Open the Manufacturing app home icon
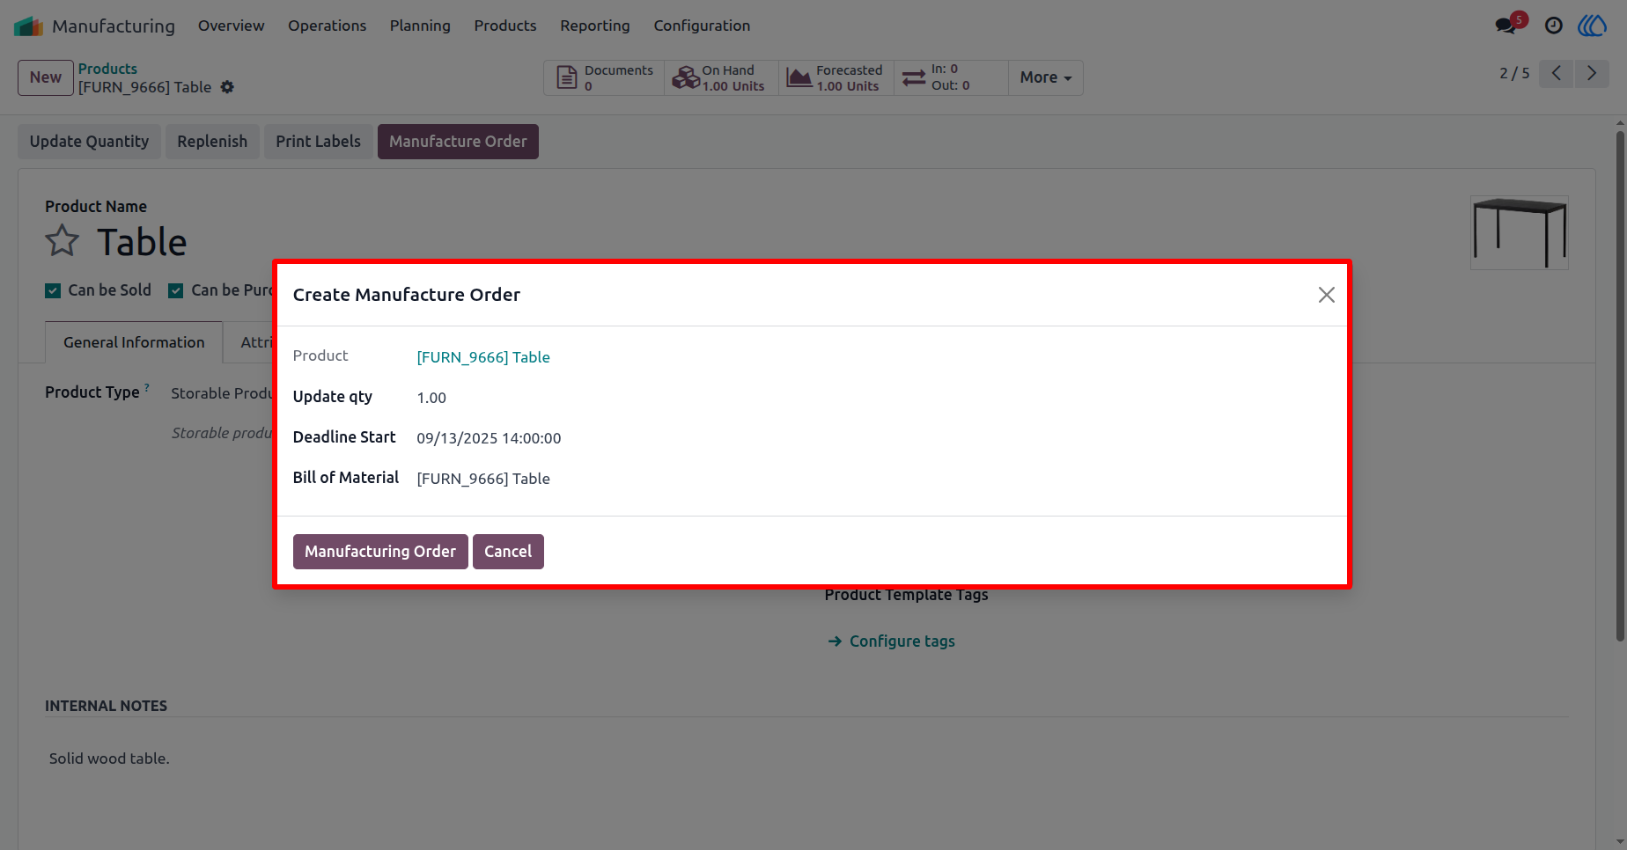 pos(28,26)
